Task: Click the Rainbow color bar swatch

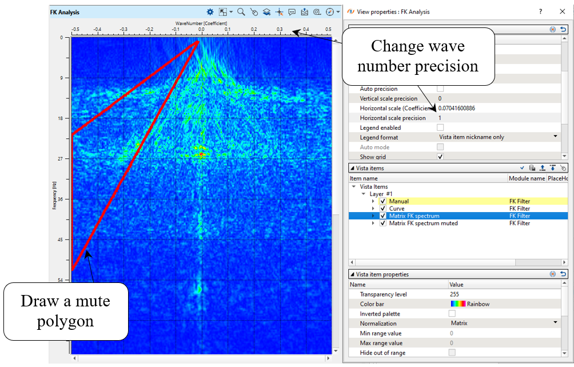Action: tap(458, 304)
